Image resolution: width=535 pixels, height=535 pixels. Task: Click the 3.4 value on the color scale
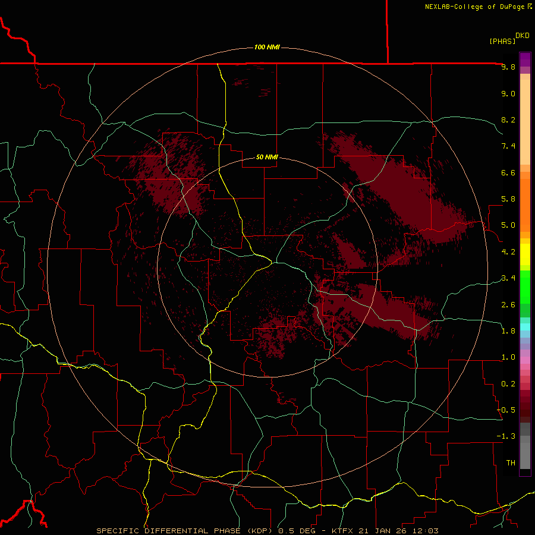(508, 278)
